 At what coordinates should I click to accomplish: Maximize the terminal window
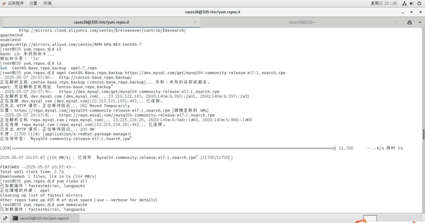pyautogui.click(x=412, y=12)
